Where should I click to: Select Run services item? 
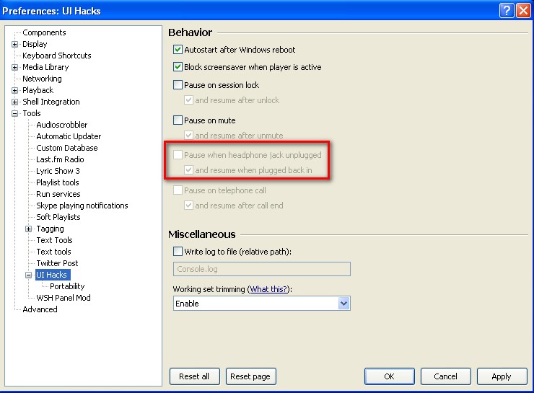point(58,194)
